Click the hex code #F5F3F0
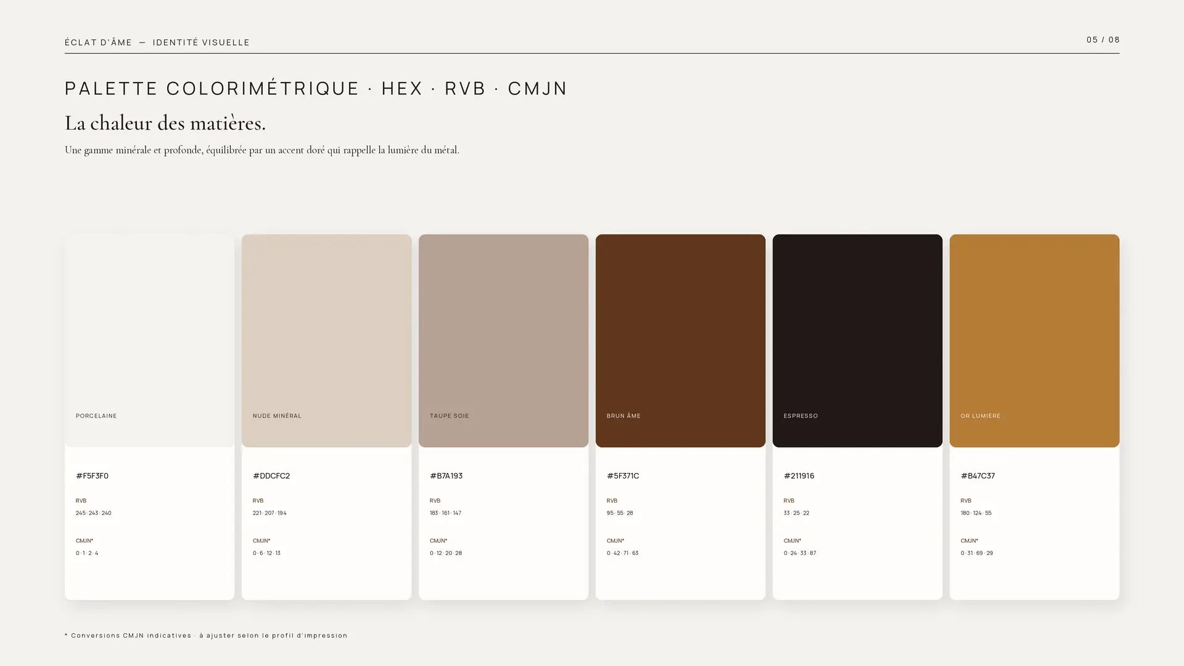Viewport: 1184px width, 666px height. [92, 476]
